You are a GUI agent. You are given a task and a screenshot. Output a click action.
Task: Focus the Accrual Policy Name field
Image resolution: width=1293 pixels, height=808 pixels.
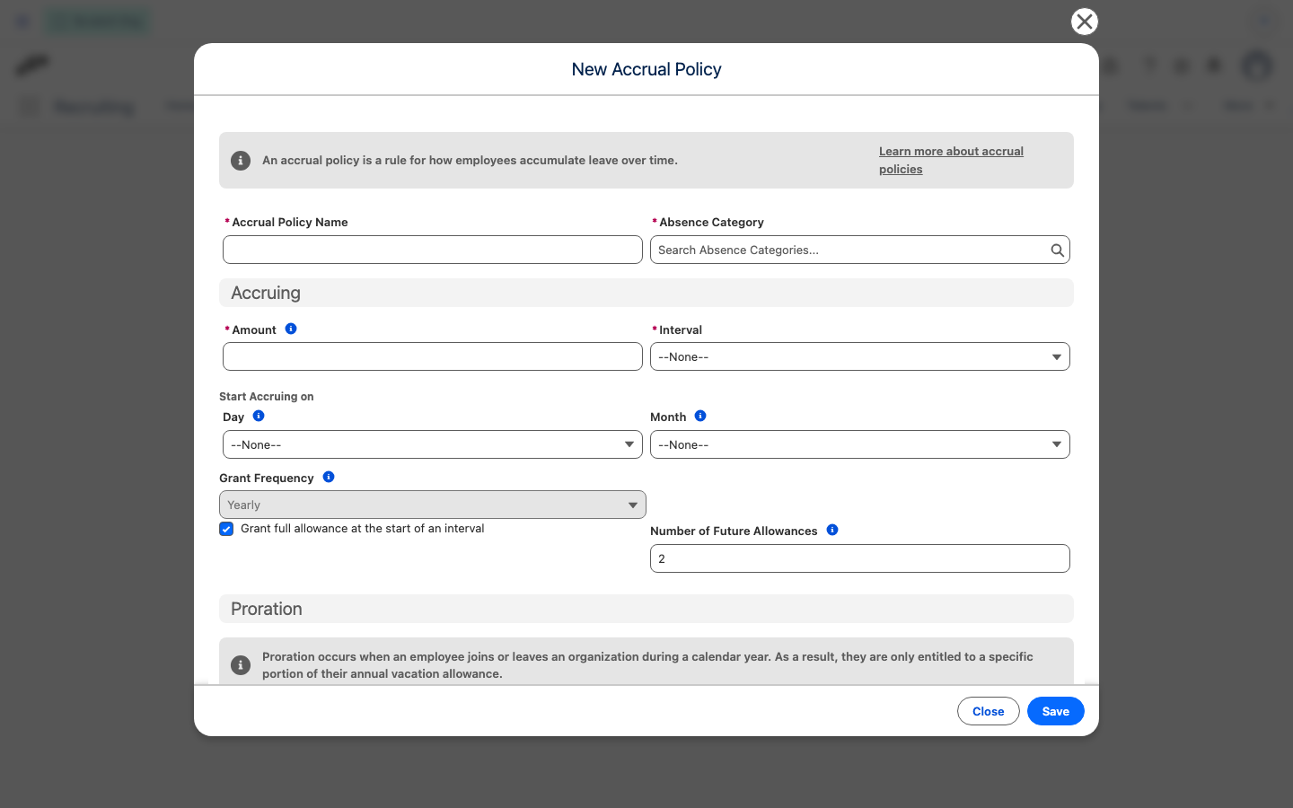433,250
